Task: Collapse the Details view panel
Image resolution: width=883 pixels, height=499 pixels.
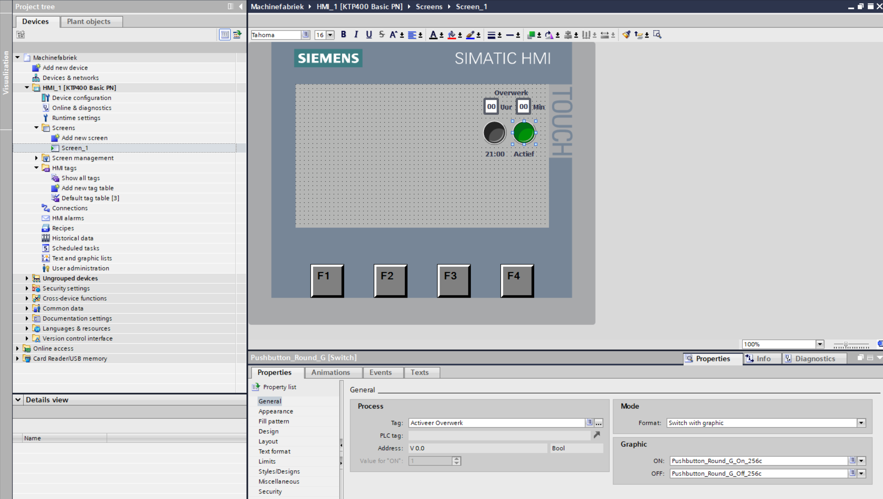Action: pos(18,399)
